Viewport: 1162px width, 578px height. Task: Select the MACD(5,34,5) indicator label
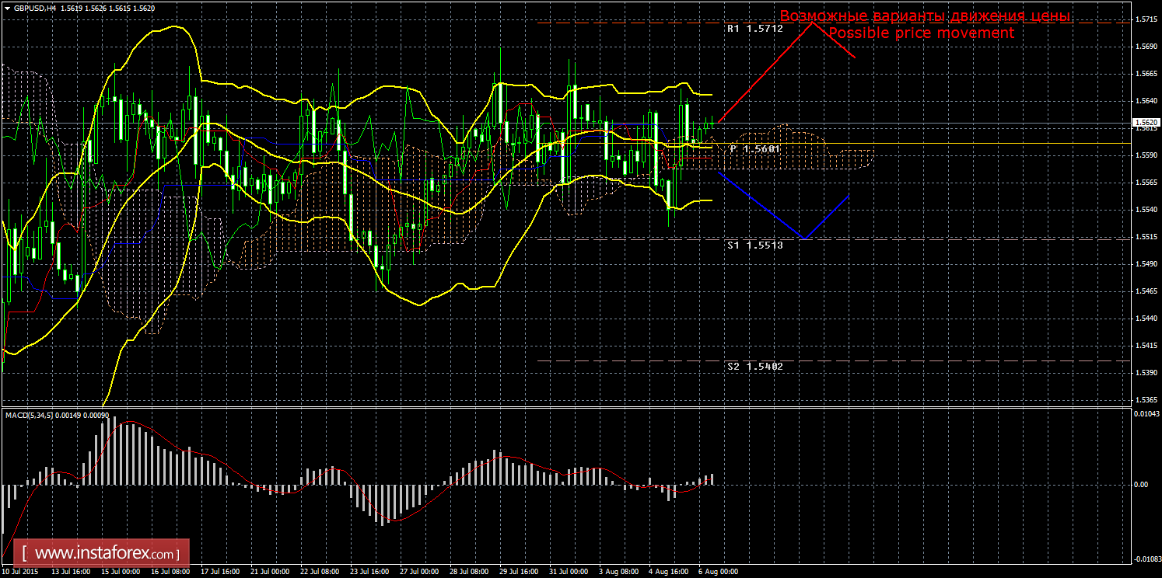tap(30, 415)
